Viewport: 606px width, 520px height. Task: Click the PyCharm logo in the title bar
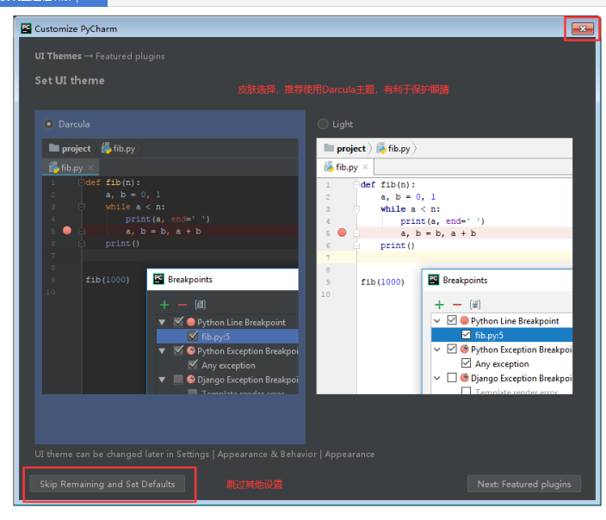[26, 28]
